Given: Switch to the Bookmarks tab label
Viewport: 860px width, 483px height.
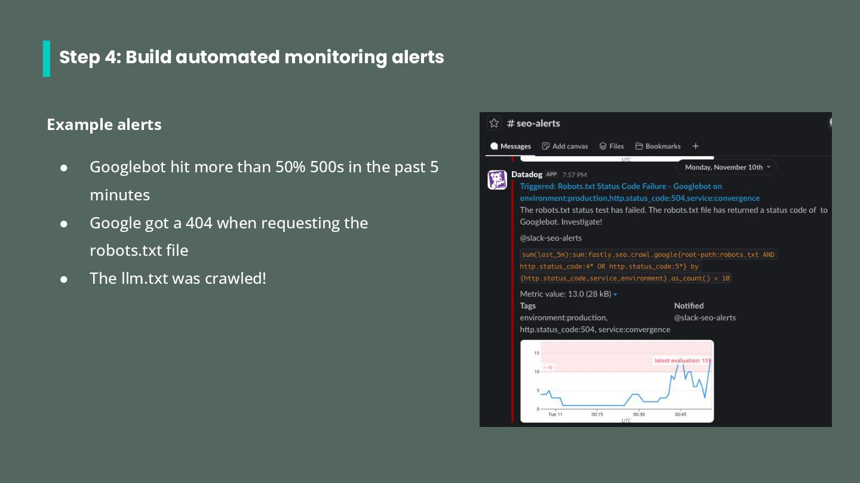Looking at the screenshot, I should (x=662, y=146).
